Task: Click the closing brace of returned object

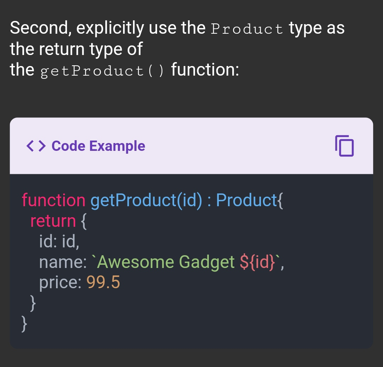Action: [x=33, y=303]
